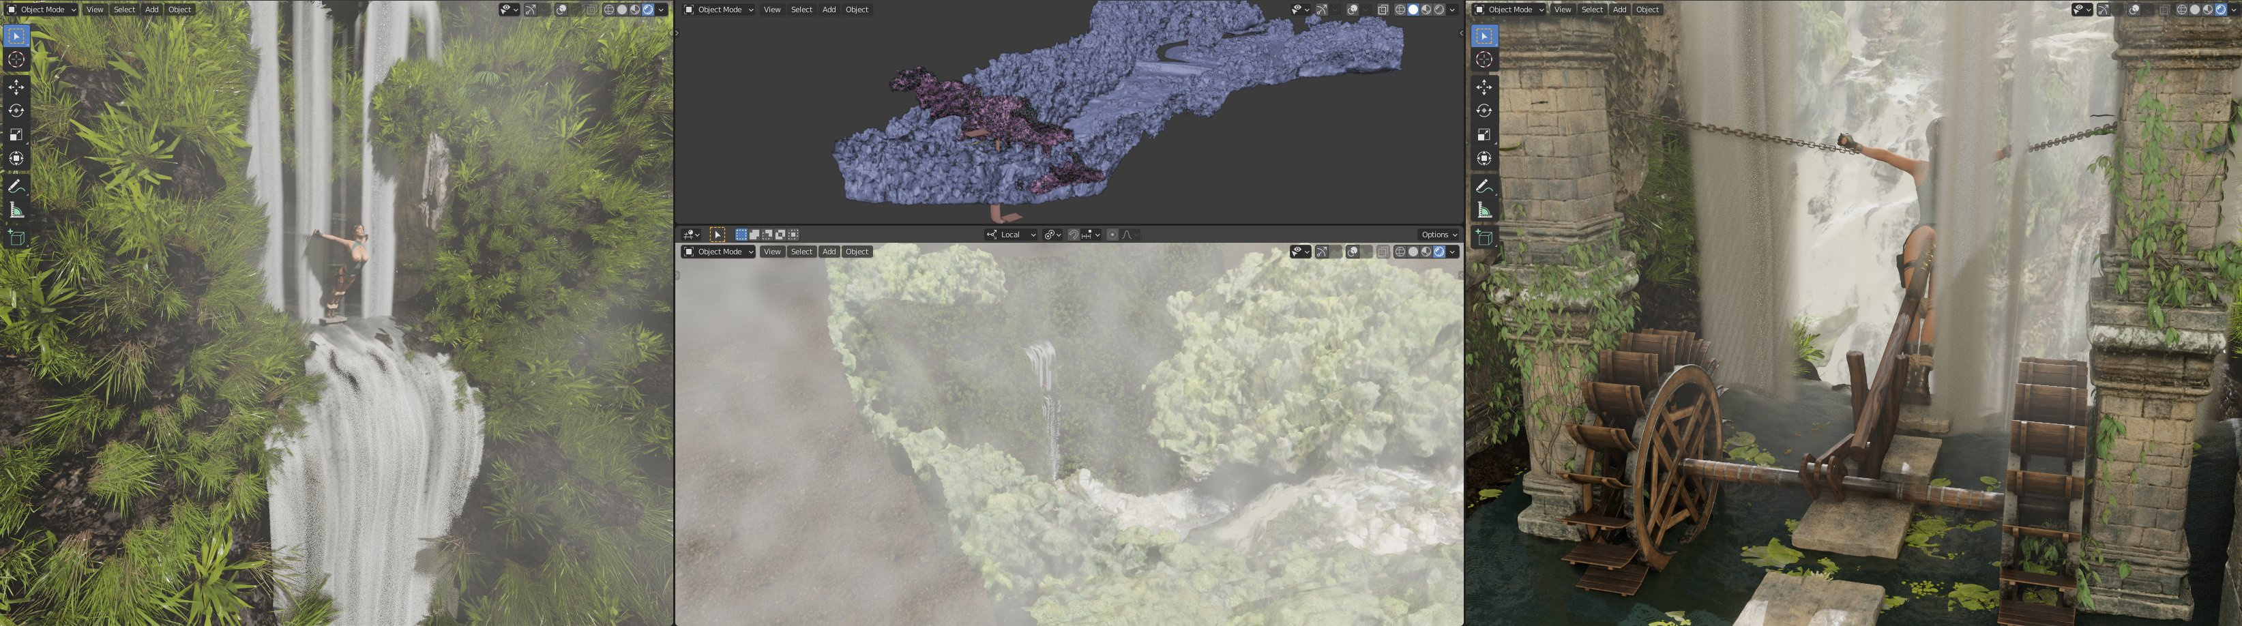The height and width of the screenshot is (626, 2242).
Task: Open Object Mode dropdown in right viewport
Action: tap(1509, 10)
